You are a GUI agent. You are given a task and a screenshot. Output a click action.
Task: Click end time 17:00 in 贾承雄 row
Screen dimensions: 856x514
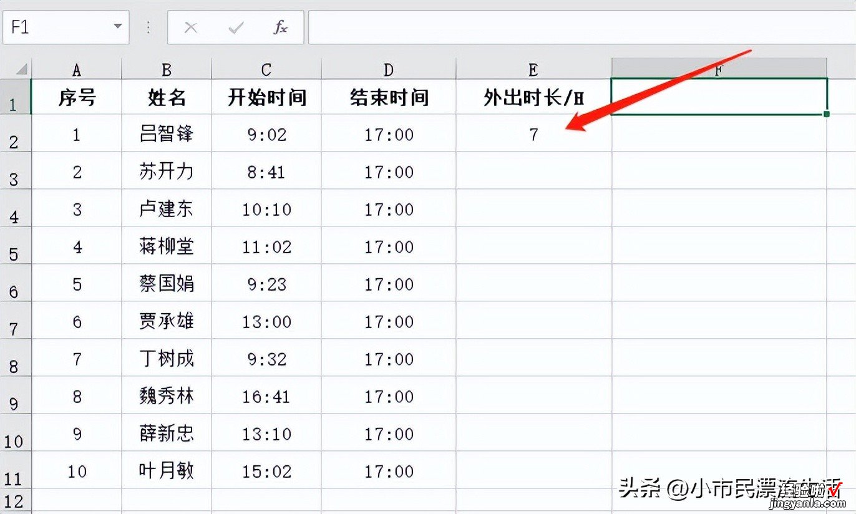[x=389, y=321]
